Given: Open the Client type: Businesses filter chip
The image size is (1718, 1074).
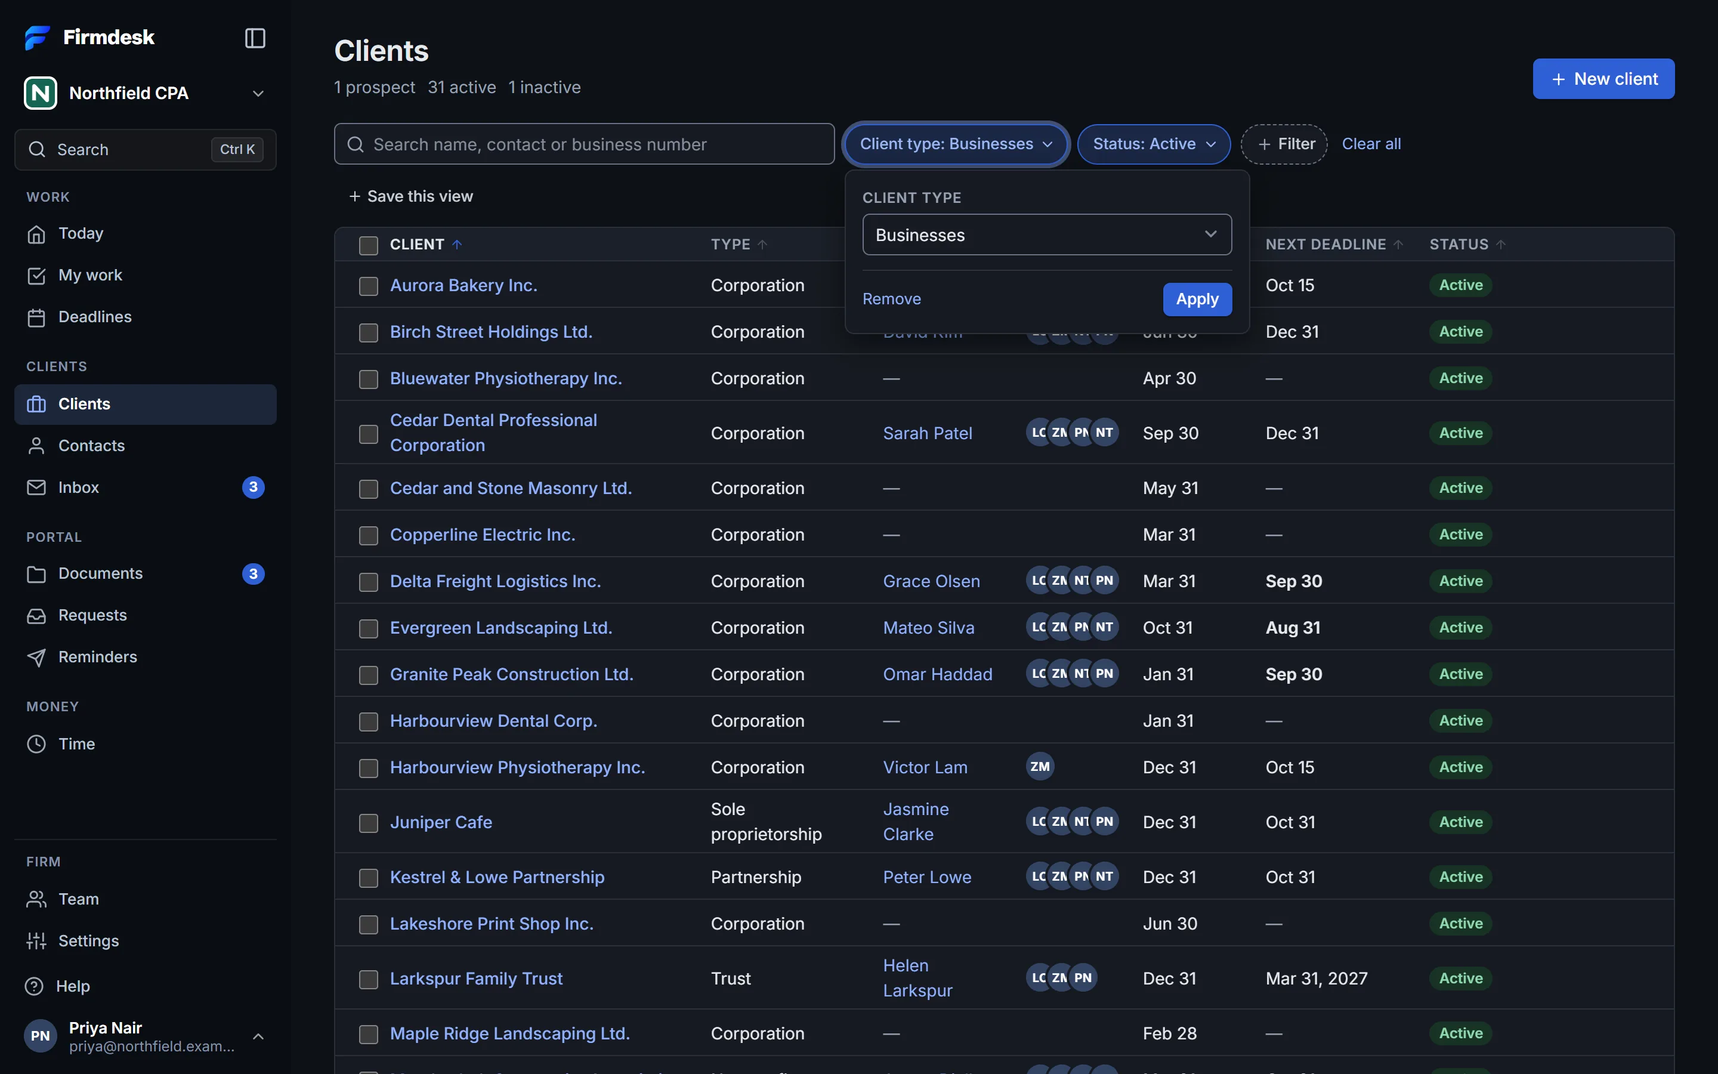Looking at the screenshot, I should tap(956, 144).
